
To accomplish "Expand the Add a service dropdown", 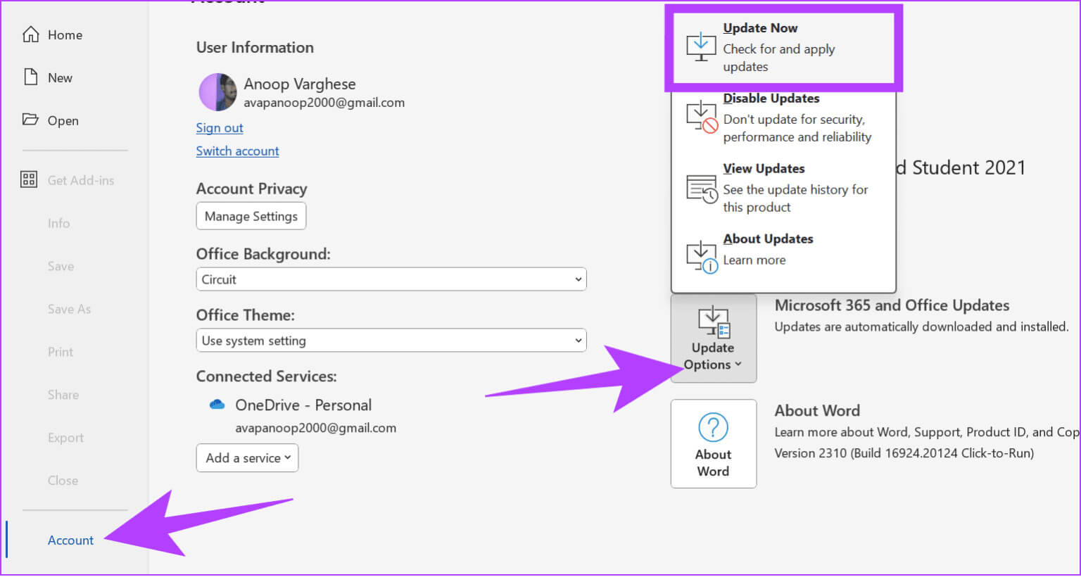I will [x=247, y=458].
